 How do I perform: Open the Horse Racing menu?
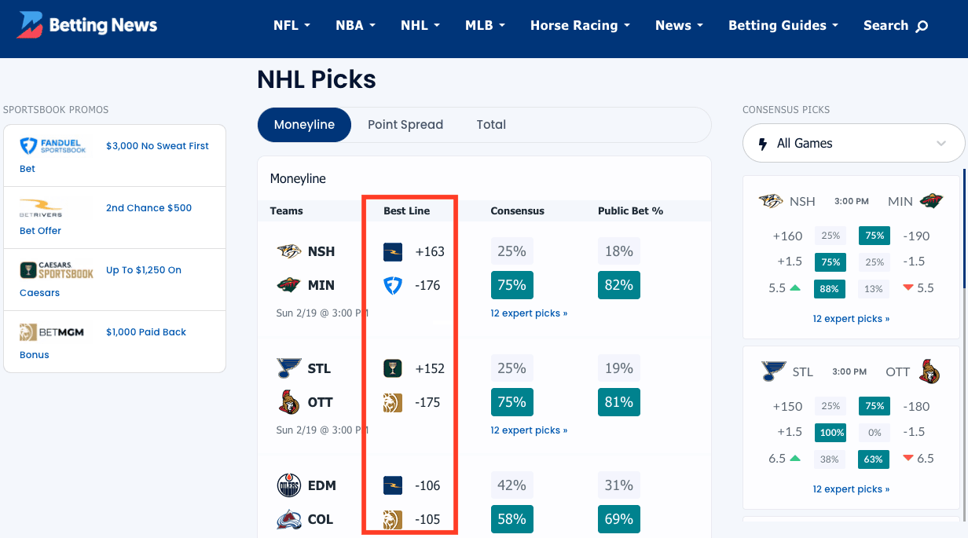tap(580, 25)
